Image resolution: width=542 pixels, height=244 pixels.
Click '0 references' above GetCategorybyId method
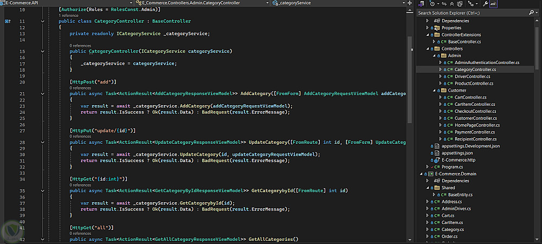pos(80,185)
